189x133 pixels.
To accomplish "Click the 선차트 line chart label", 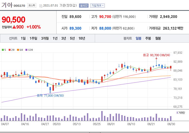I will [x=13, y=39].
